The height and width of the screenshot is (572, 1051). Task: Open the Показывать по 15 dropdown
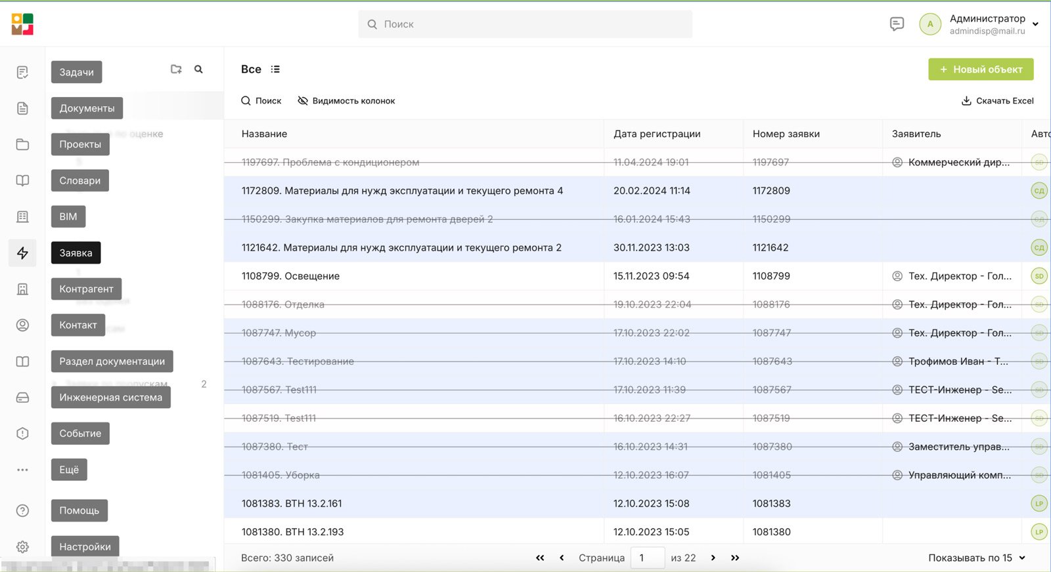977,558
